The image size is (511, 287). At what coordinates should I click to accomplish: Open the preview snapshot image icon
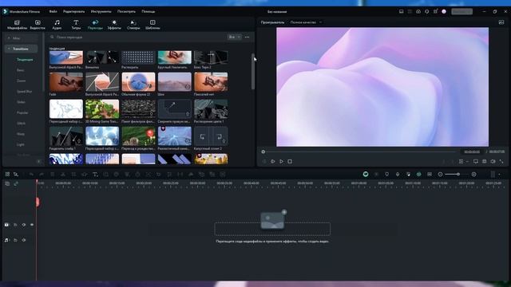[x=501, y=22]
